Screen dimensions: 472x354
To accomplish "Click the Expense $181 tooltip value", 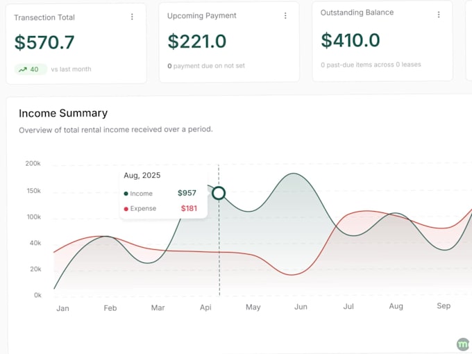I will (x=189, y=208).
